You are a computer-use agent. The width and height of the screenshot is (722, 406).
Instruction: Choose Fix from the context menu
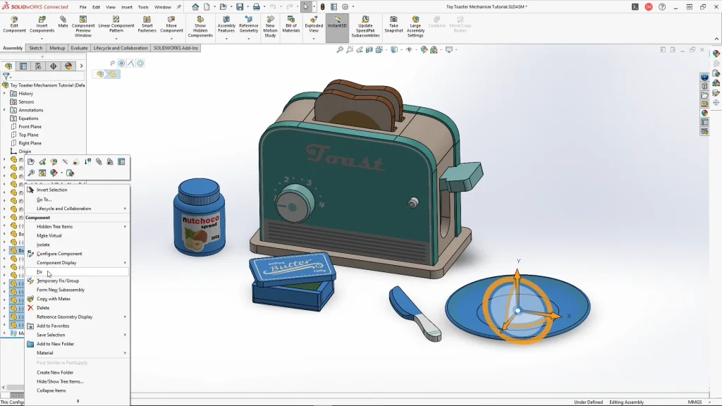(40, 271)
